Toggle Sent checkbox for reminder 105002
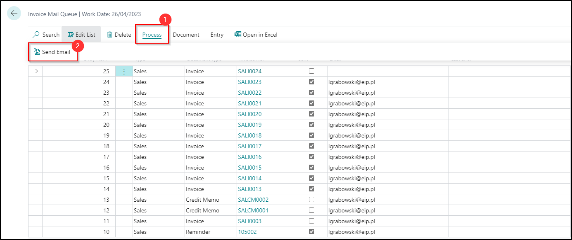 coord(312,232)
